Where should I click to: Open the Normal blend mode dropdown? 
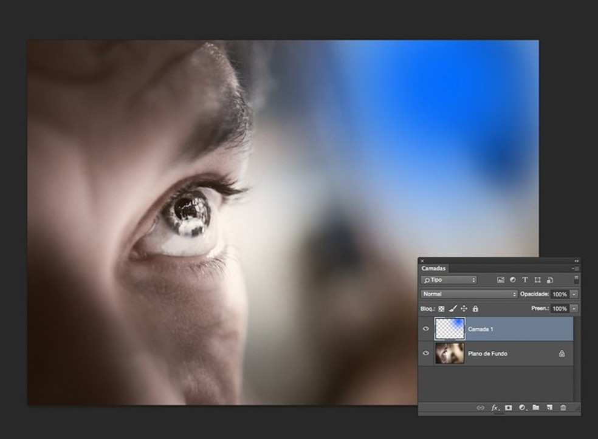469,294
